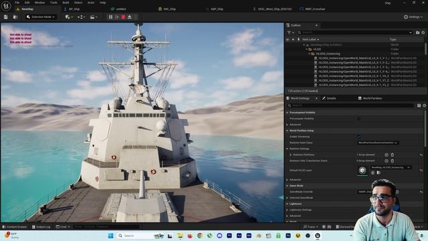Add element to Runtime Cells Transformer Stack
Image resolution: width=428 pixels, height=241 pixels.
point(387,161)
